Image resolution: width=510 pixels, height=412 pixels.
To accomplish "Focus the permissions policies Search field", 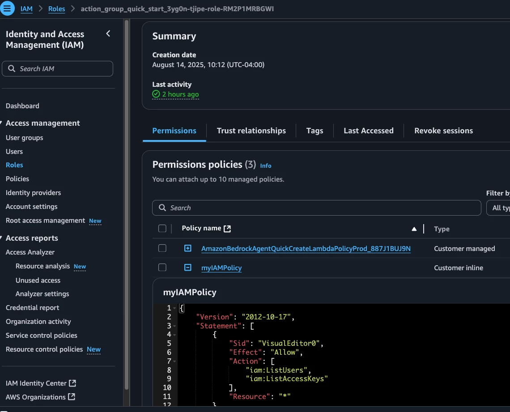I will tap(316, 208).
